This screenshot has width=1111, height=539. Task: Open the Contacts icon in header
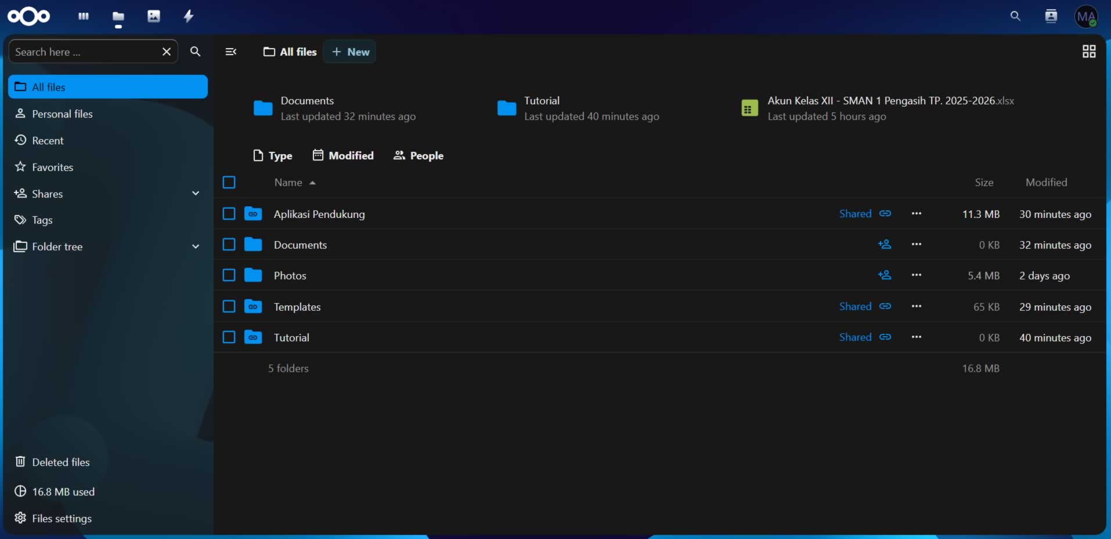click(1051, 16)
